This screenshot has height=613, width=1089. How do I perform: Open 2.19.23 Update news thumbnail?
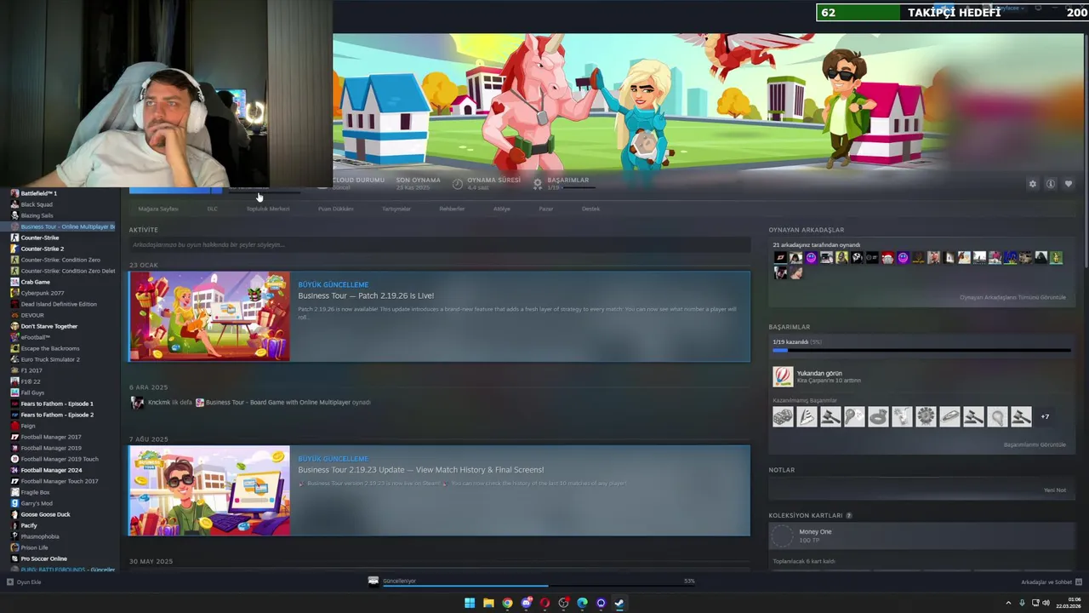(x=209, y=490)
